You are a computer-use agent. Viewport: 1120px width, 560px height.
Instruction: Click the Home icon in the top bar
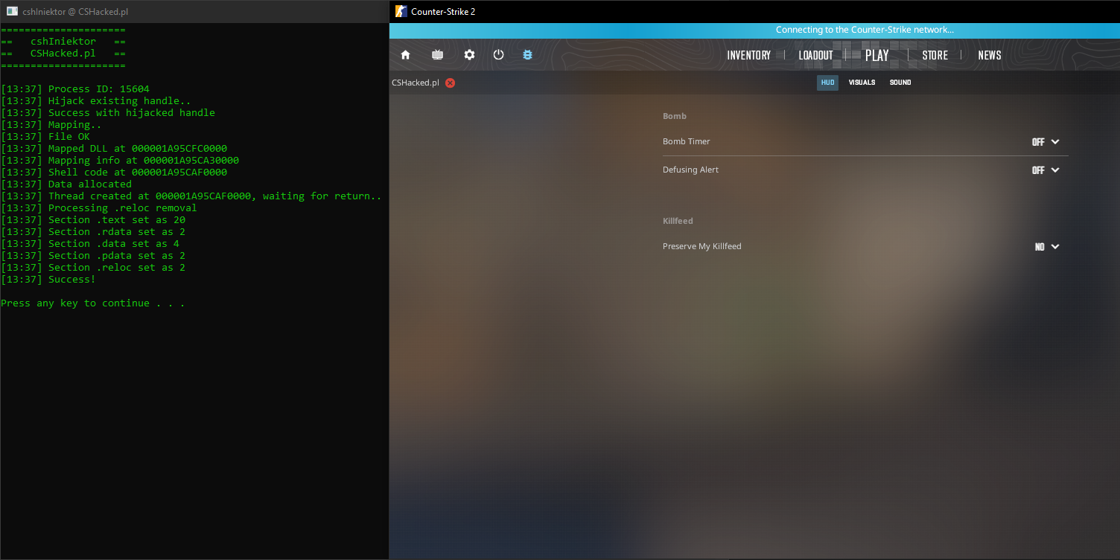tap(406, 55)
